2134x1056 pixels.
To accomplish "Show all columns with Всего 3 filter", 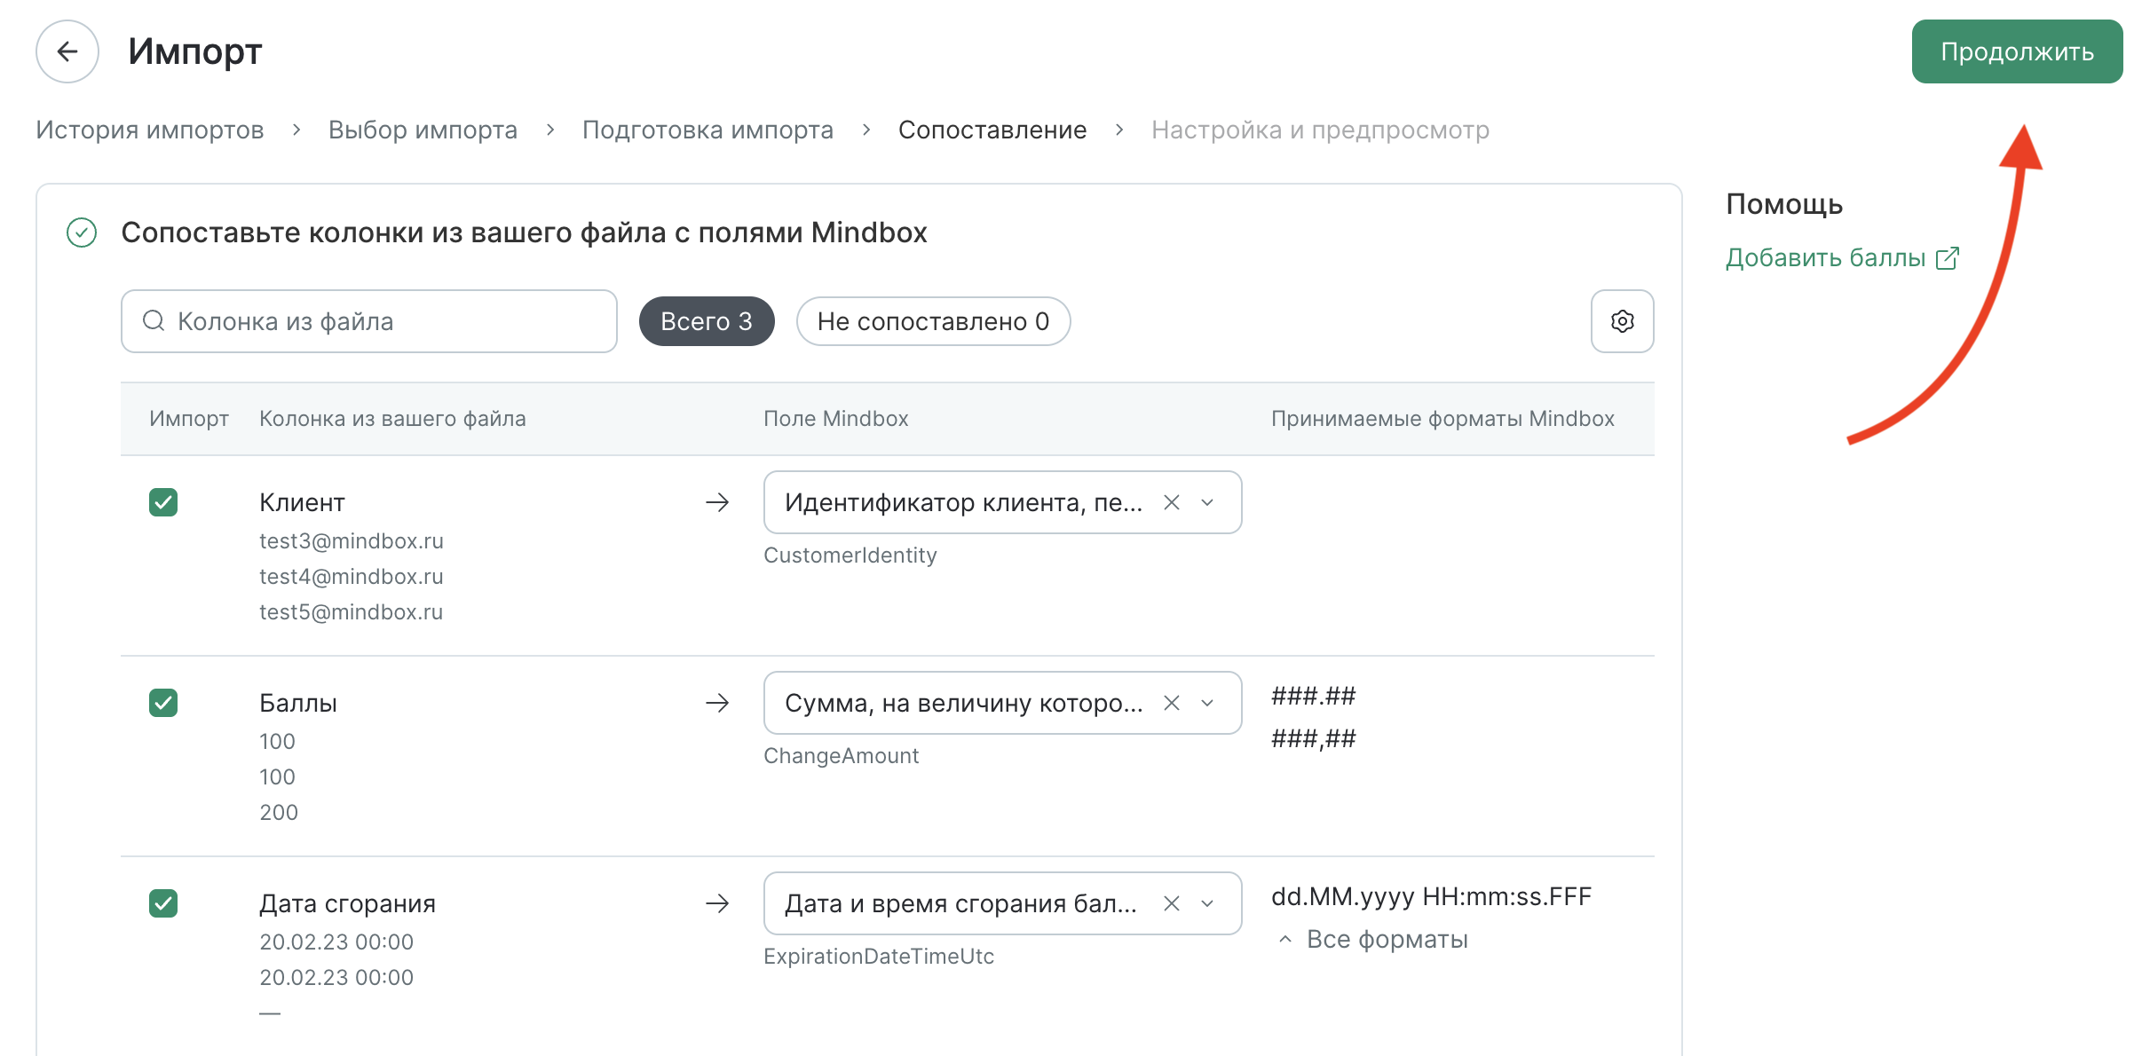I will (x=707, y=321).
